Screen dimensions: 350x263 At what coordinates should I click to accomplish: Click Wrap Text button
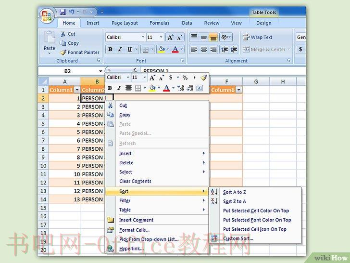(257, 38)
